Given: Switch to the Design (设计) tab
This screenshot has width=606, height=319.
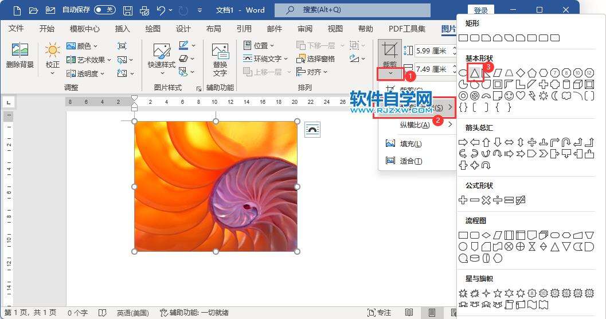Looking at the screenshot, I should [183, 29].
